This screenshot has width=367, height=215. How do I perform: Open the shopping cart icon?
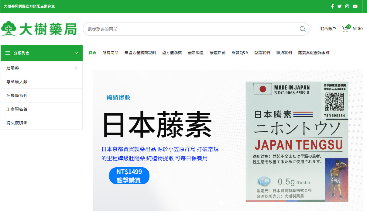[x=345, y=29]
